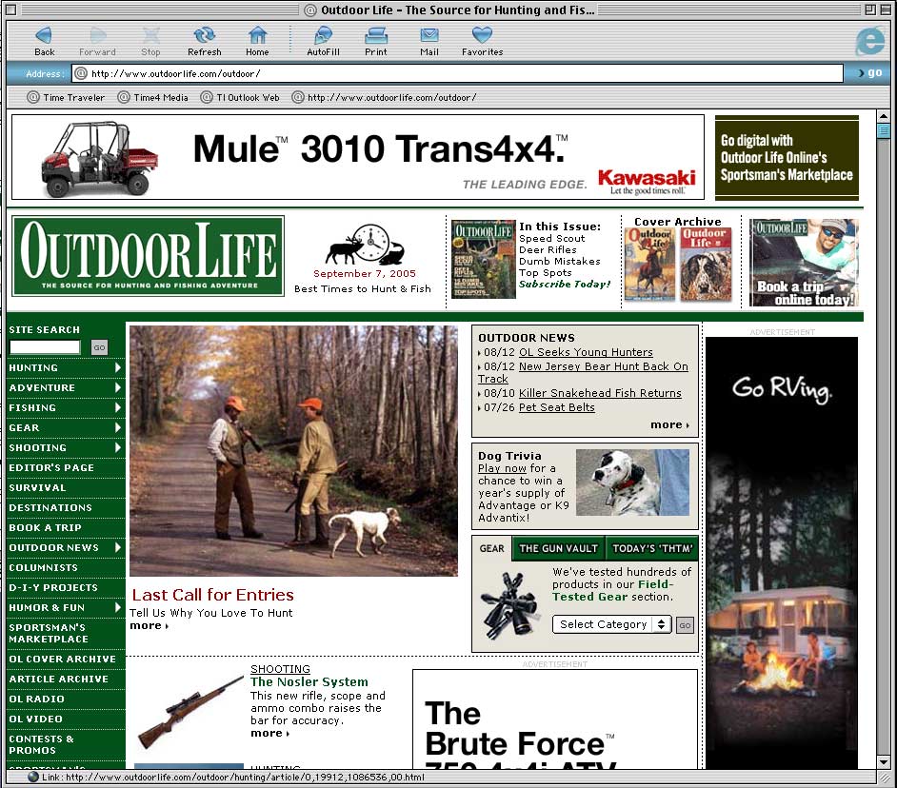
Task: Open OL COVER ARCHIVE in sidebar
Action: point(62,659)
